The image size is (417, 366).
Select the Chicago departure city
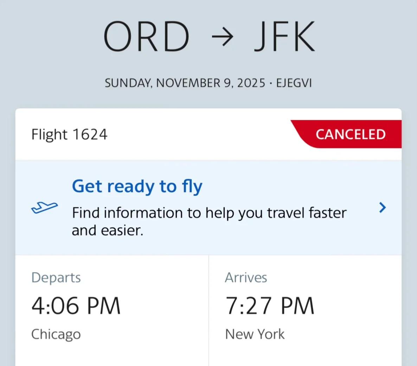(x=56, y=334)
